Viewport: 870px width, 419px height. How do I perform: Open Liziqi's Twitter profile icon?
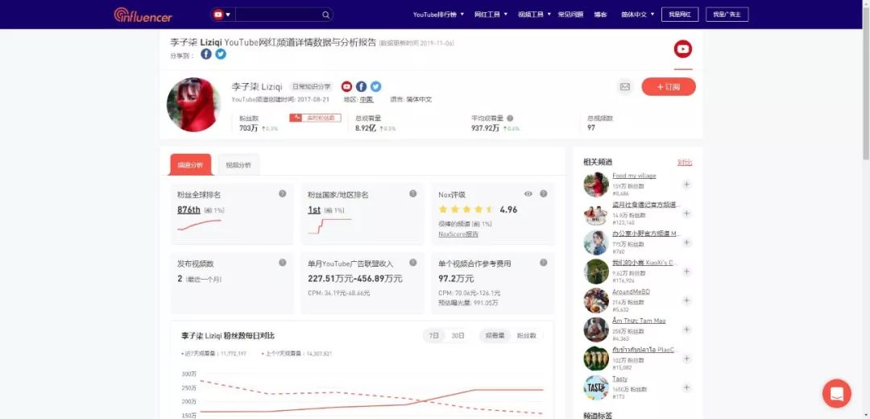pos(375,86)
